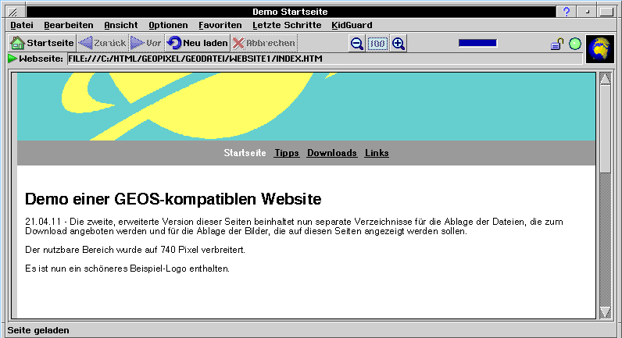The height and width of the screenshot is (338, 622).
Task: Open the KidGuard menu
Action: point(352,25)
